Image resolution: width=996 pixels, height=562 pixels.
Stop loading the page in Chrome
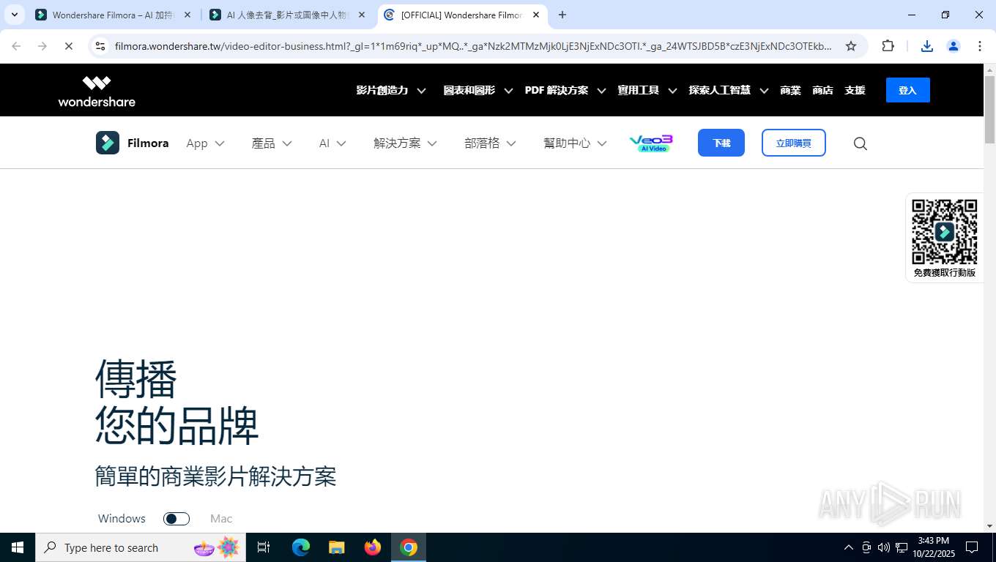point(69,46)
